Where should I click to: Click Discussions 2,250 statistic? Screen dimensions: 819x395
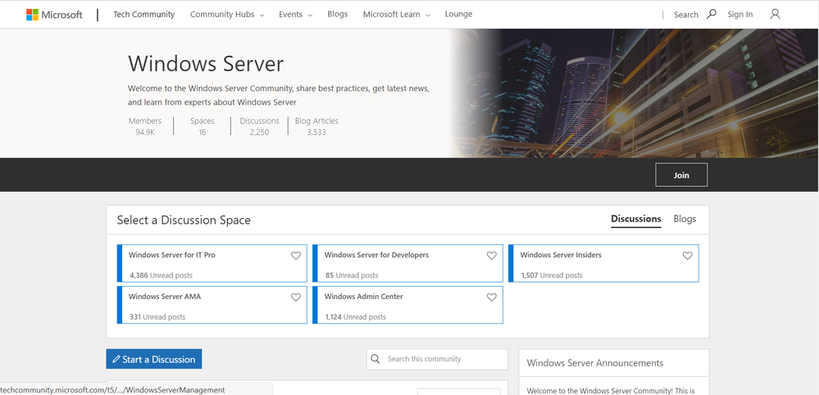(260, 126)
